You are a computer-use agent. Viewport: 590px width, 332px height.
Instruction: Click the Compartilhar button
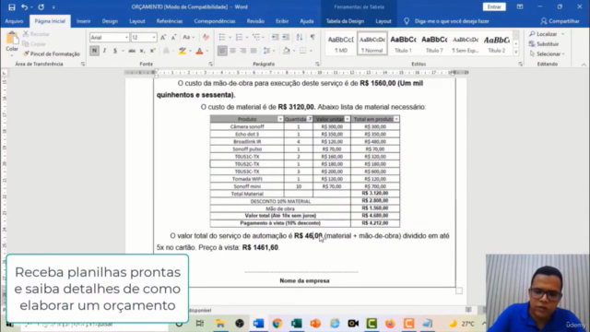(560, 21)
